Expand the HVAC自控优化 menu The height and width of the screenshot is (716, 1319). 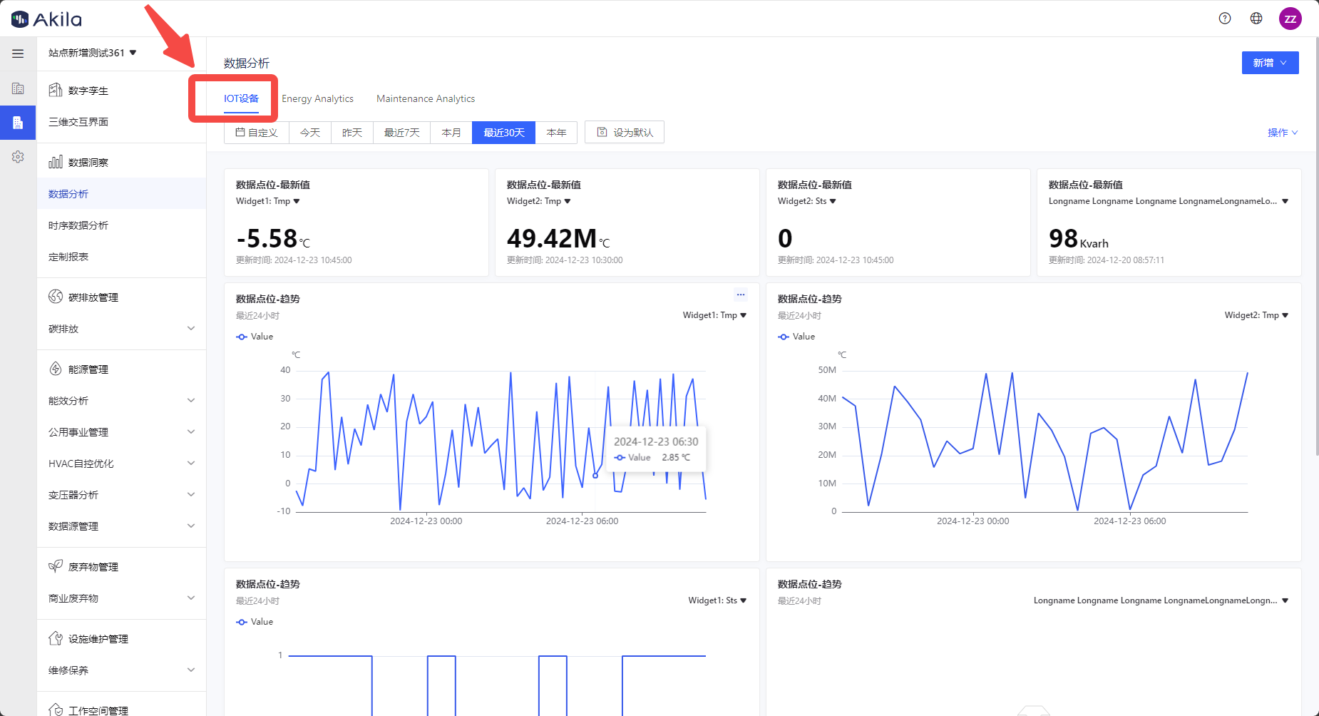tap(121, 464)
